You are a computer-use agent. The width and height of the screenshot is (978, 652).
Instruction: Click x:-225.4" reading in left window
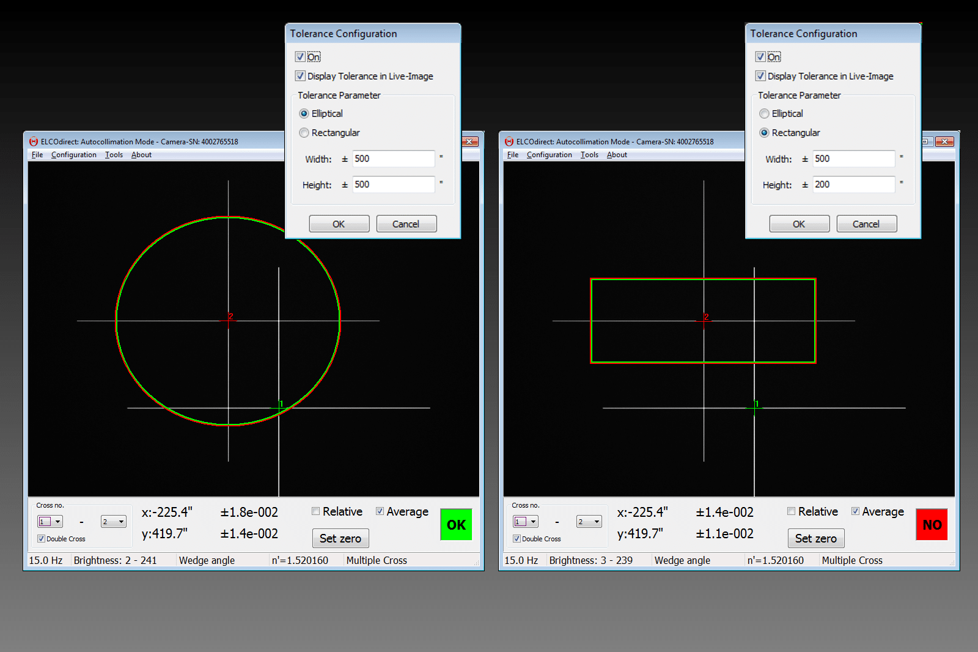[167, 512]
